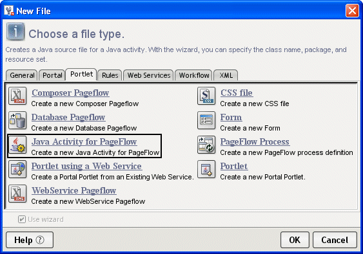Click the CSS file icon
The height and width of the screenshot is (254, 363).
point(206,96)
